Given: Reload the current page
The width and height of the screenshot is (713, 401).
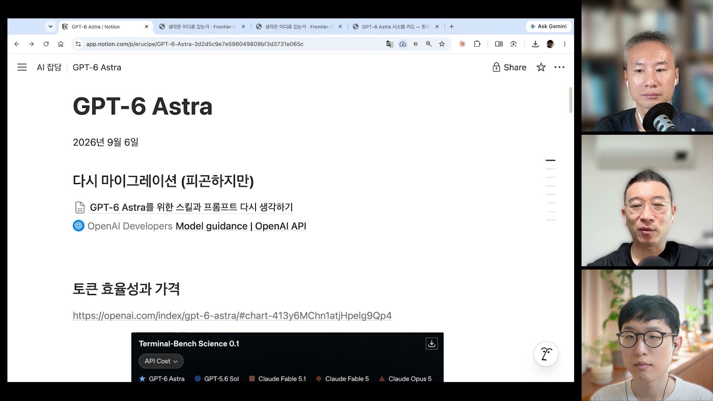Looking at the screenshot, I should pyautogui.click(x=46, y=44).
